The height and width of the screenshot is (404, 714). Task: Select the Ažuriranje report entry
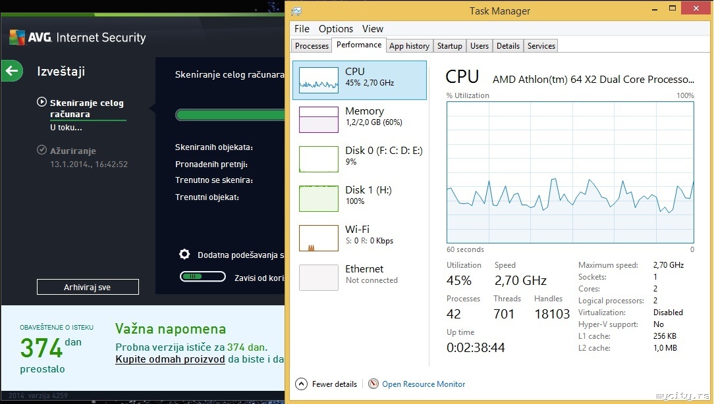point(73,151)
